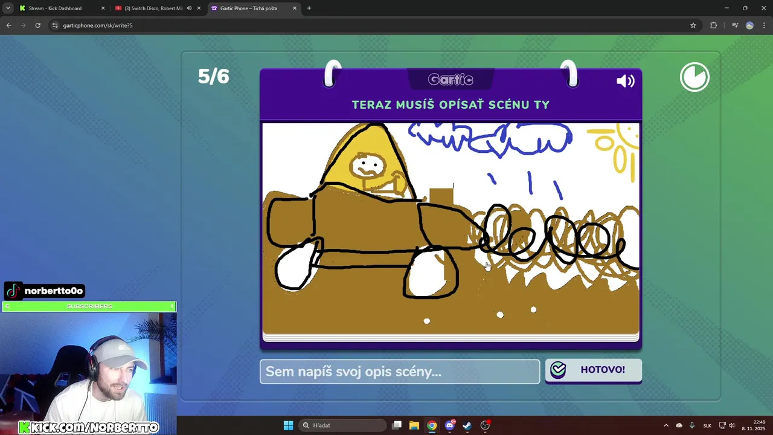Mute the Gartic Phone speaker icon
The width and height of the screenshot is (773, 435).
coord(625,81)
